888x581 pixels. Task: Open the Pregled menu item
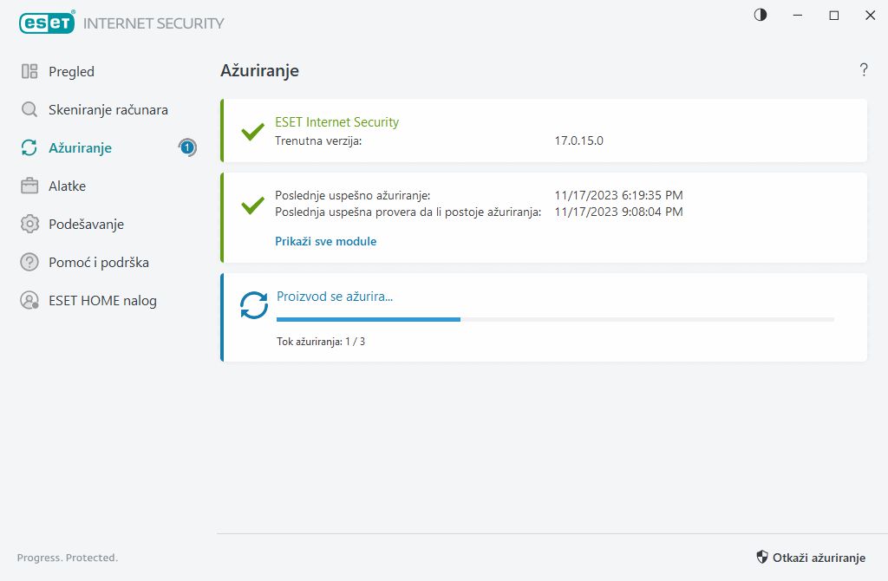[71, 72]
